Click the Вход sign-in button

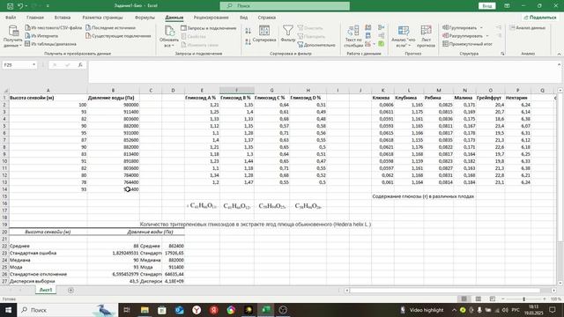[x=487, y=6]
